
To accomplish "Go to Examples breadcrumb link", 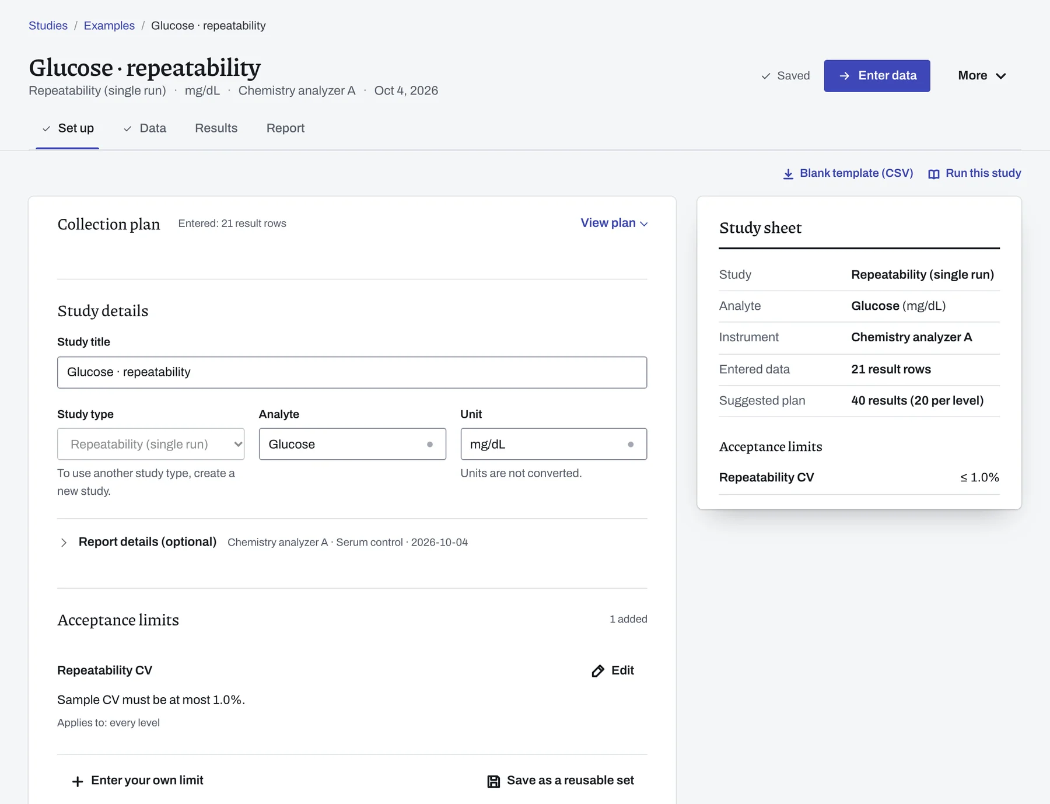I will click(x=109, y=26).
